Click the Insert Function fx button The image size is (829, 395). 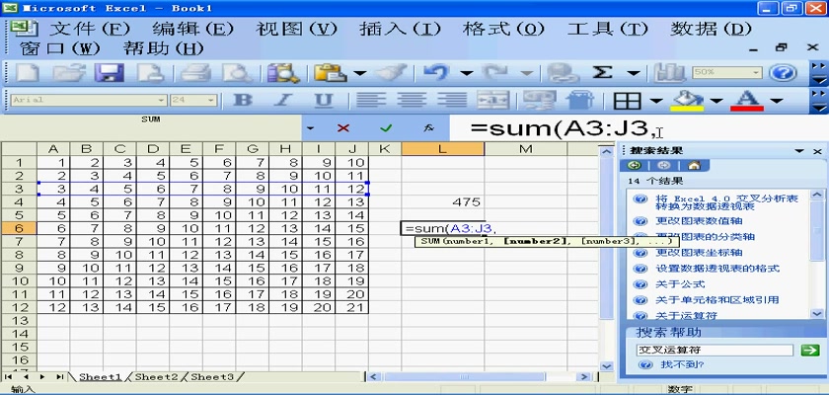429,128
